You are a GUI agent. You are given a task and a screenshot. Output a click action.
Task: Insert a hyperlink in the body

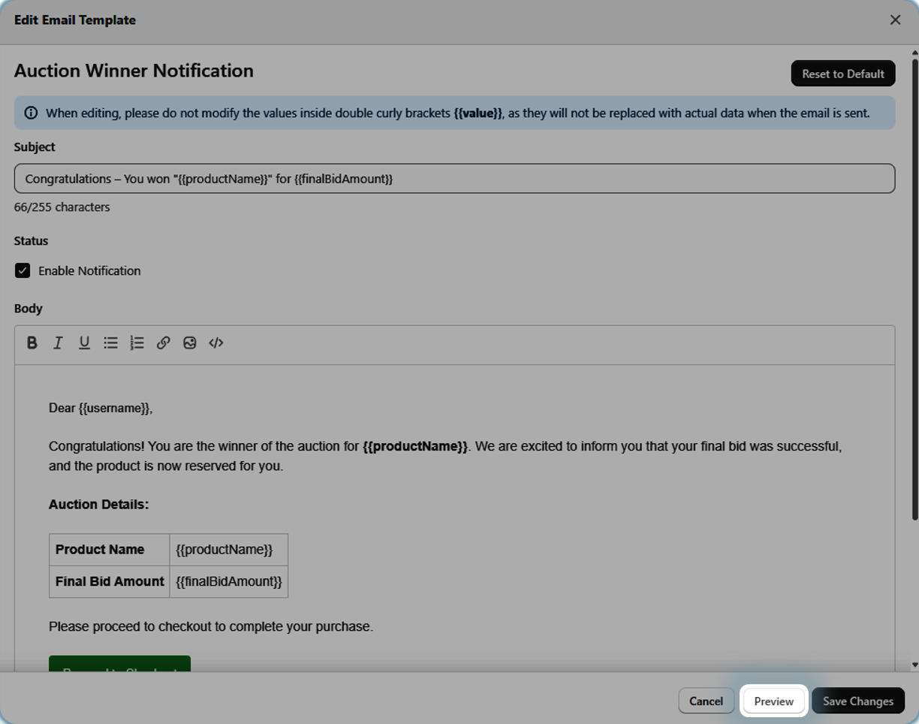pos(163,342)
